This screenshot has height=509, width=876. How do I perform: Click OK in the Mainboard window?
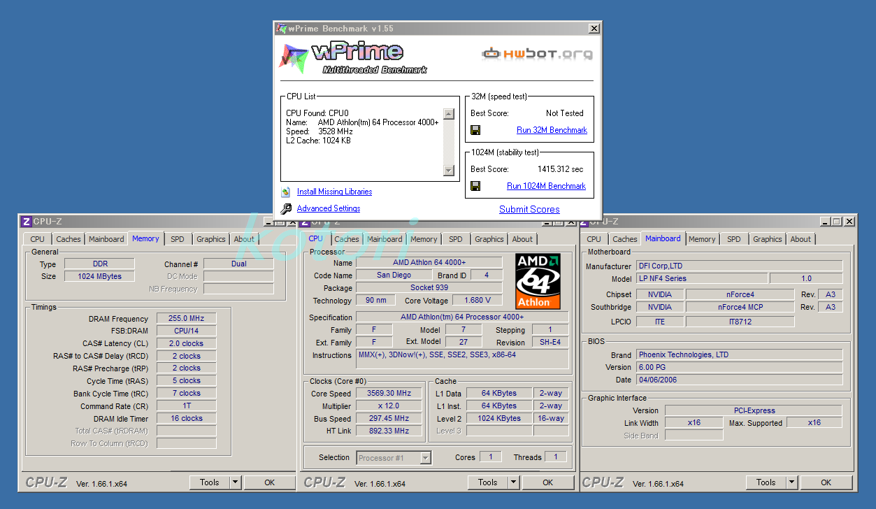(x=826, y=482)
